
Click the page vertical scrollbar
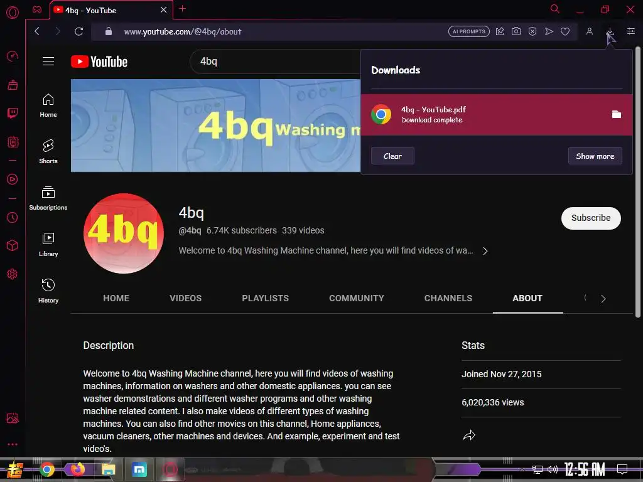point(638,182)
